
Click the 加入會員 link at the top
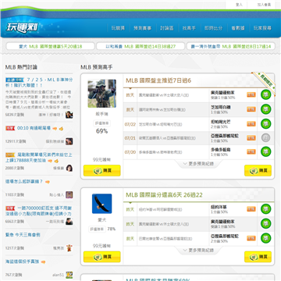(x=264, y=5)
